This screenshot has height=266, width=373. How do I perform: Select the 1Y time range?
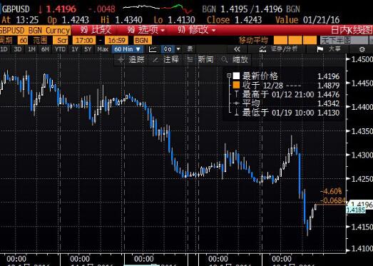click(x=75, y=49)
